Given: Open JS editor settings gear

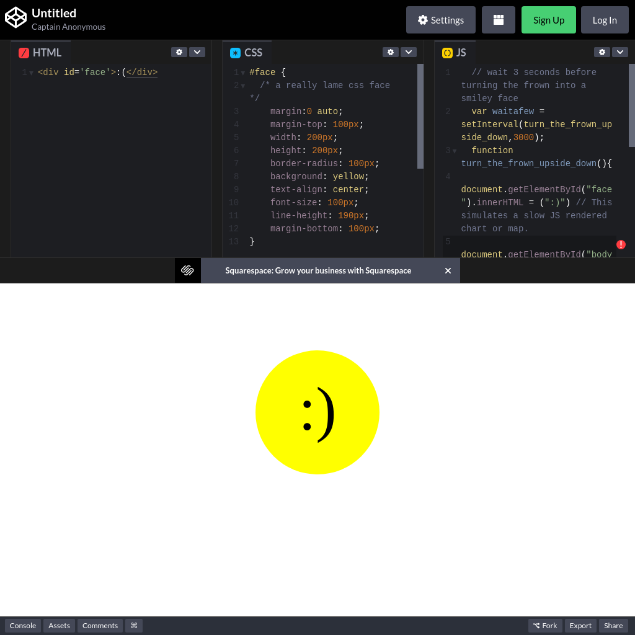Looking at the screenshot, I should tap(602, 52).
